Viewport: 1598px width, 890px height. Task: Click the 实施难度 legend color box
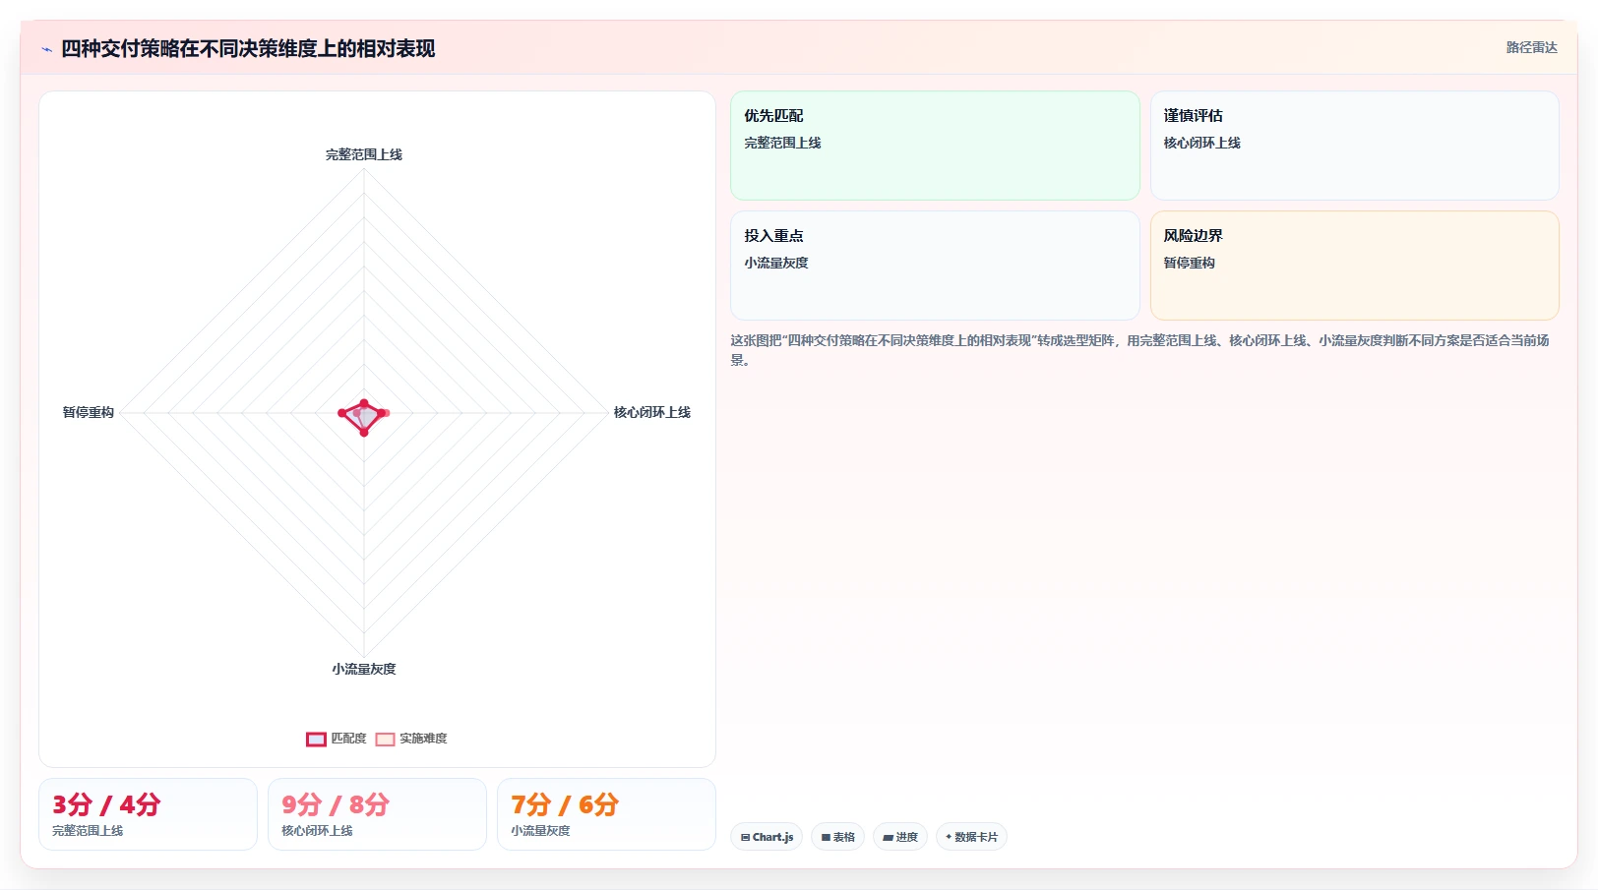[385, 740]
